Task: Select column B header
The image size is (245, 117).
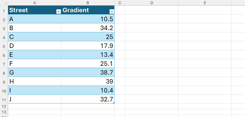Action: pos(88,3)
